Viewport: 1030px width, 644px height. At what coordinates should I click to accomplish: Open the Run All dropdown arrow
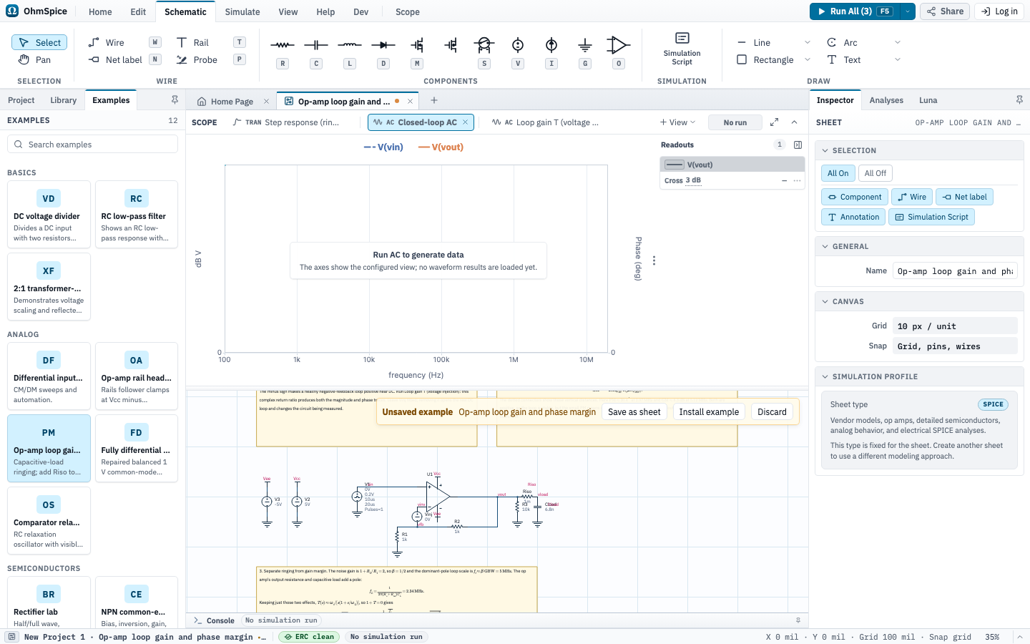tap(908, 11)
